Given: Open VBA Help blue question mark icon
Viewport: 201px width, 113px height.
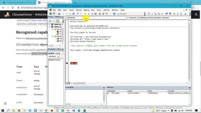Looking at the screenshot, I should point(114,14).
